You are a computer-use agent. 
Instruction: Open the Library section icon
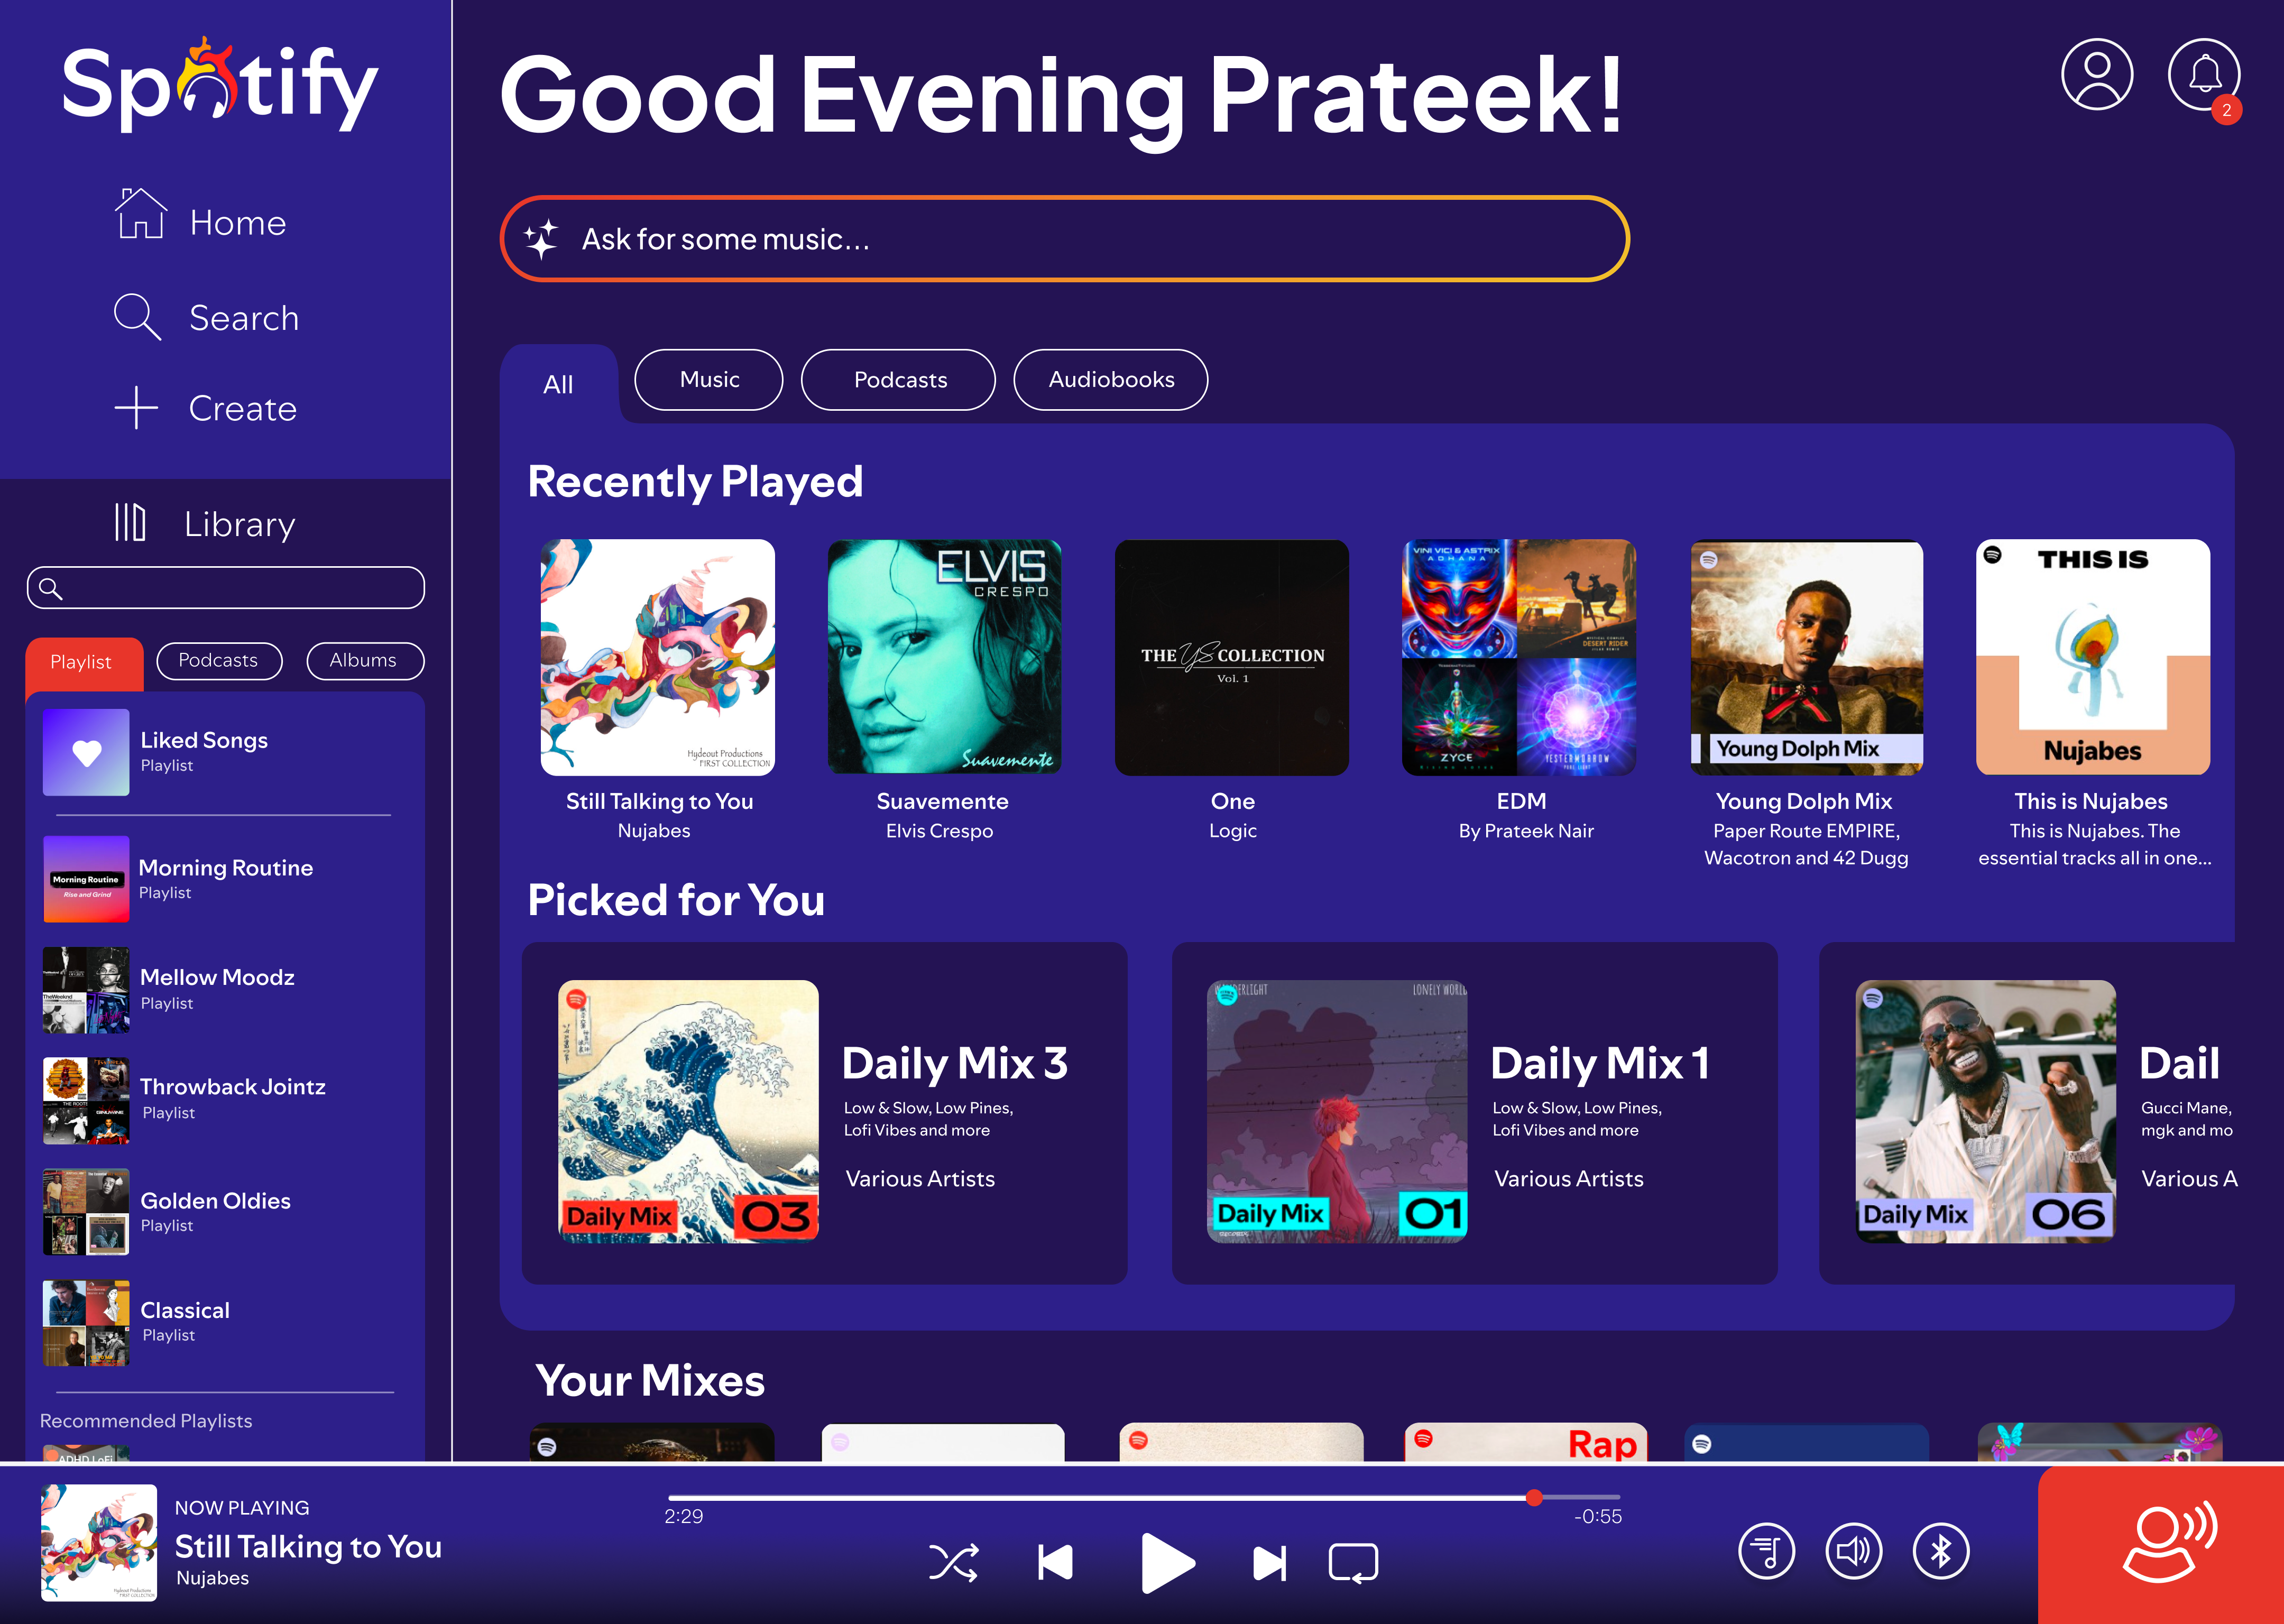point(130,522)
